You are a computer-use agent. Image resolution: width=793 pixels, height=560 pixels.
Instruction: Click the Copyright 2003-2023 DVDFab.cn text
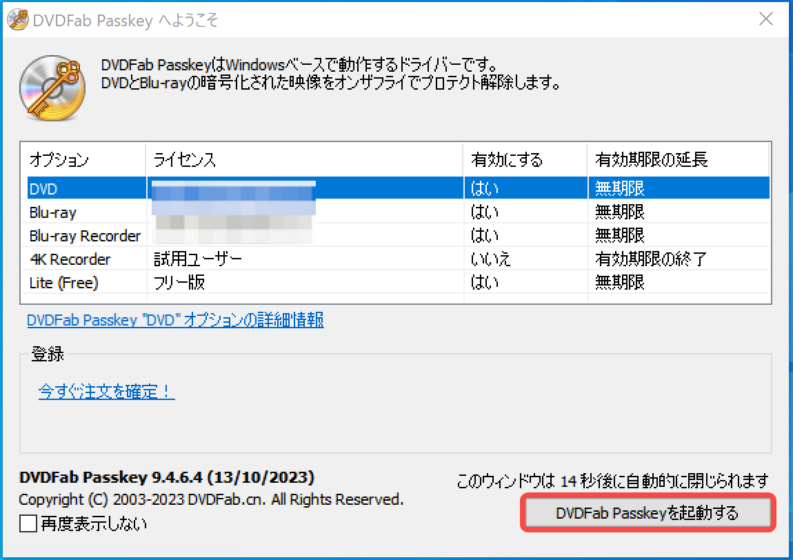tap(212, 499)
